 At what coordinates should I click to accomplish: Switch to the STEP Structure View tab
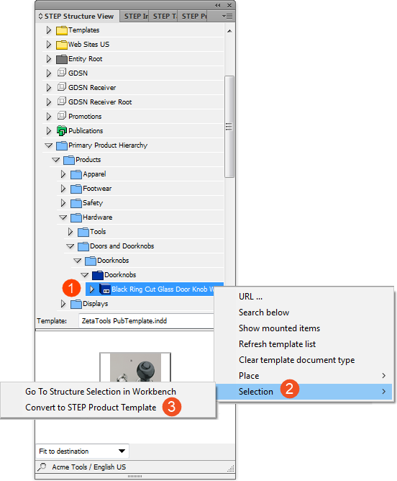76,17
